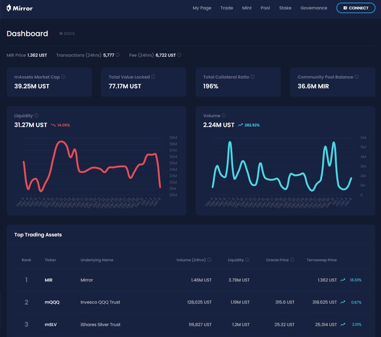Navigate to Pool
The height and width of the screenshot is (337, 381).
click(265, 8)
